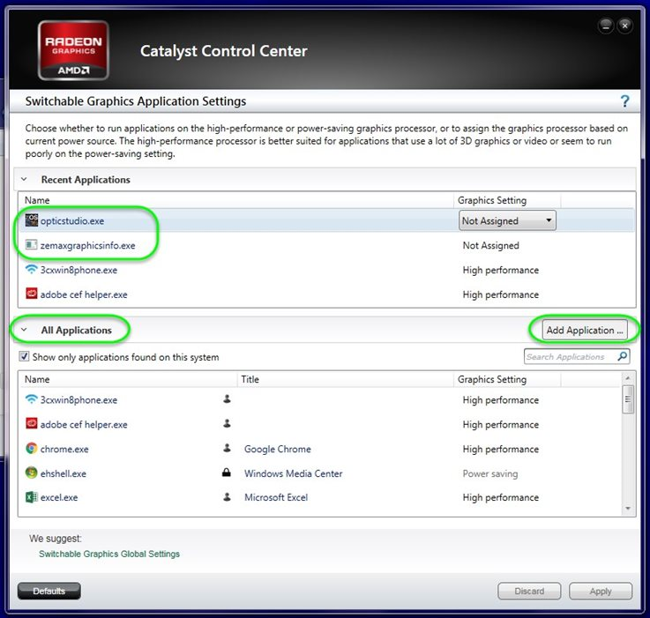Click the user profile icon beside chrome.exe

click(227, 448)
